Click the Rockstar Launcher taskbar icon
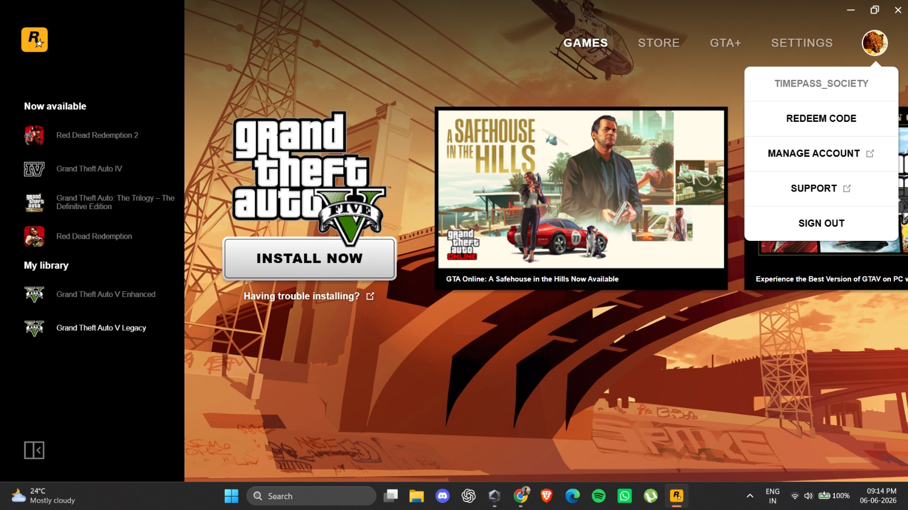Viewport: 908px width, 510px height. click(x=676, y=496)
